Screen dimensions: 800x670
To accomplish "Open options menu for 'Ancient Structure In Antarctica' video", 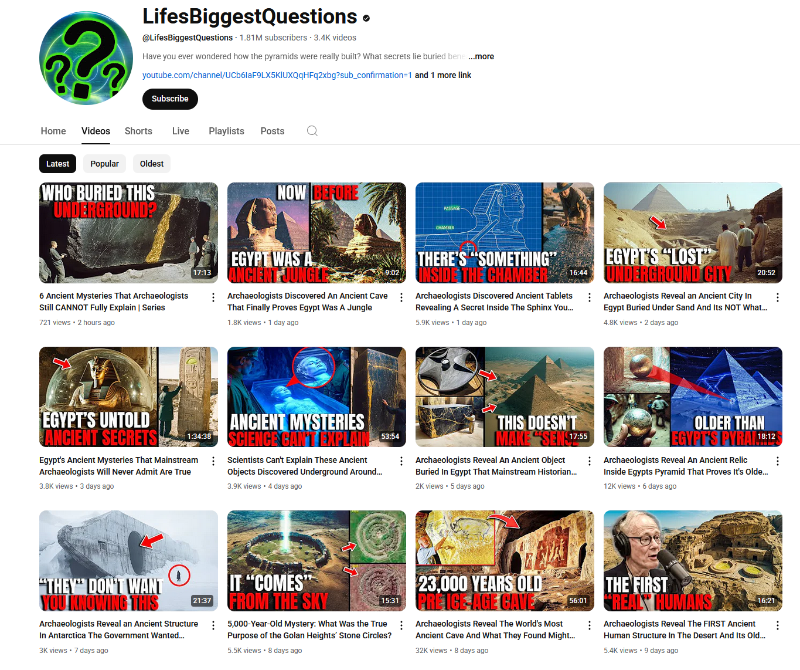I will [213, 625].
